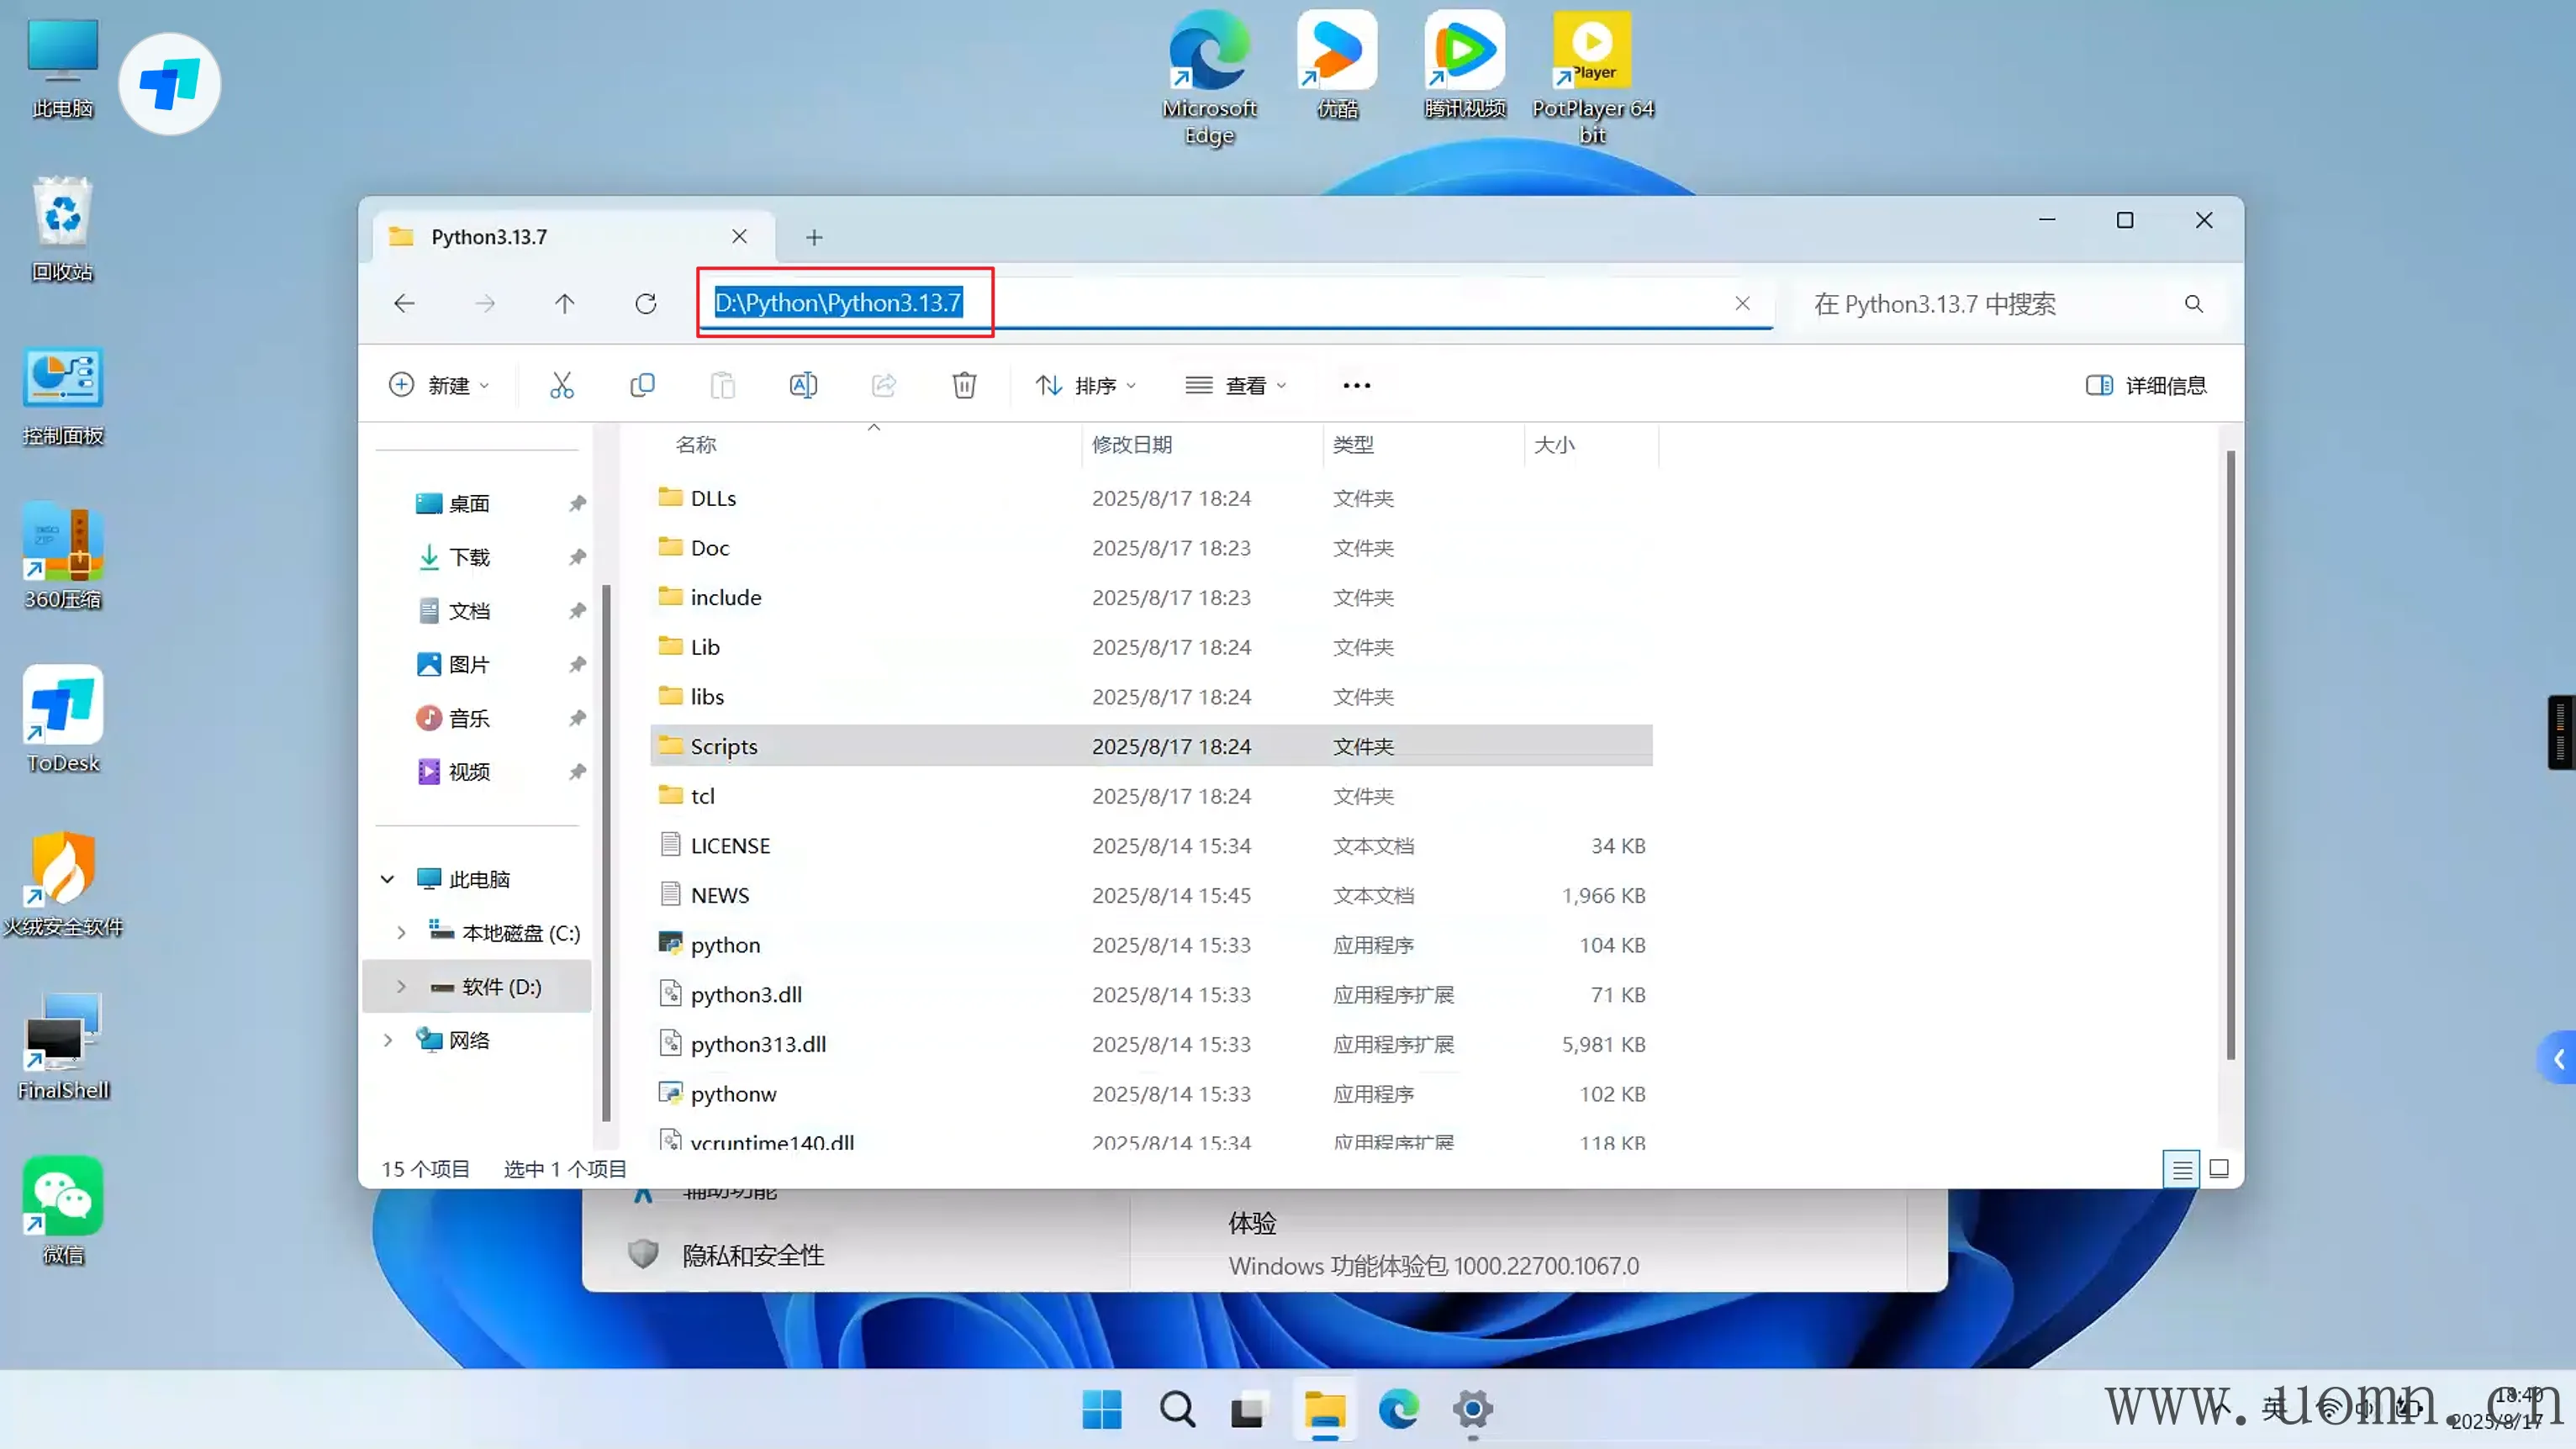2576x1449 pixels.
Task: Navigate back with the left arrow
Action: tap(404, 304)
